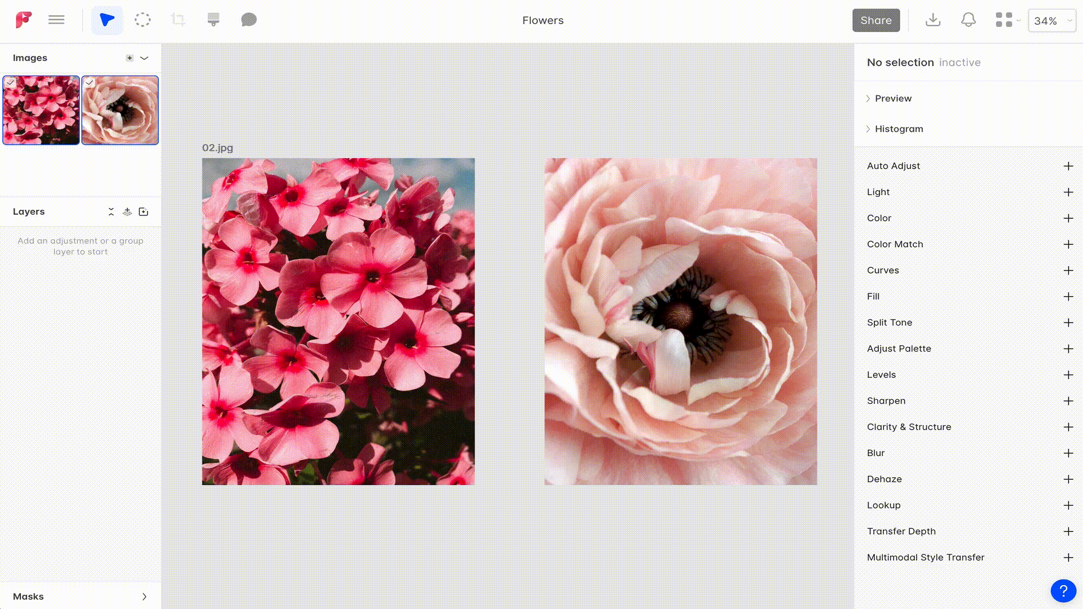Add a new image with plus icon

(130, 58)
